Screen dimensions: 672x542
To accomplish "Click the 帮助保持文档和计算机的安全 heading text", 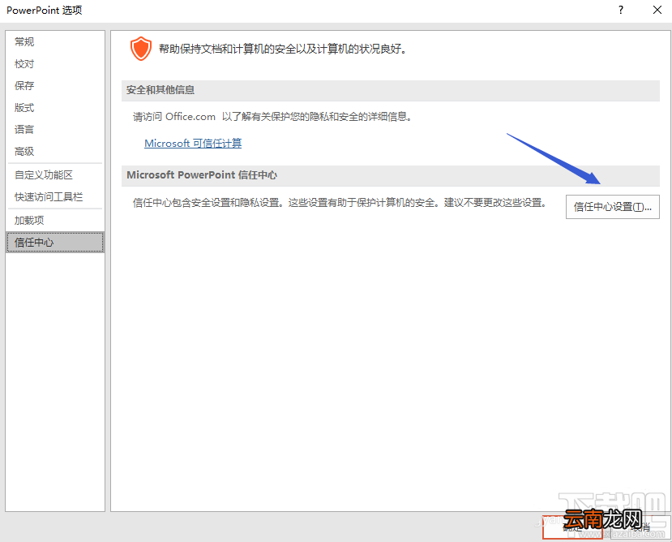I will click(283, 49).
